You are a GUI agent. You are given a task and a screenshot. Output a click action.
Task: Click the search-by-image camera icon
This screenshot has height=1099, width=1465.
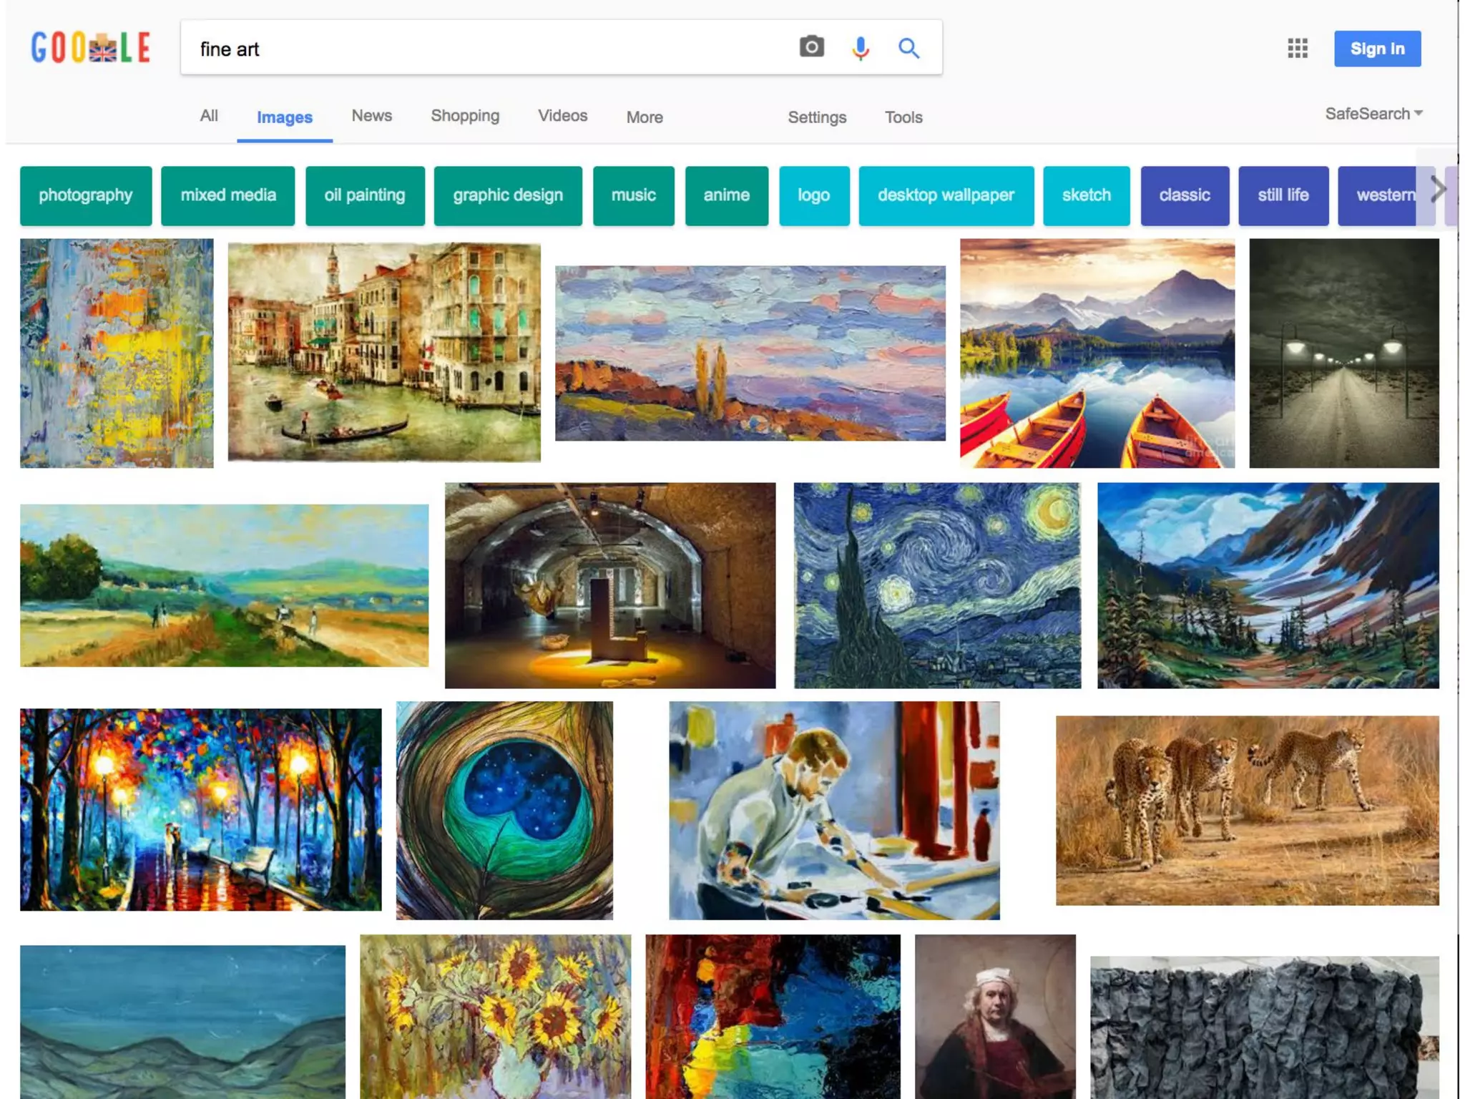tap(811, 48)
